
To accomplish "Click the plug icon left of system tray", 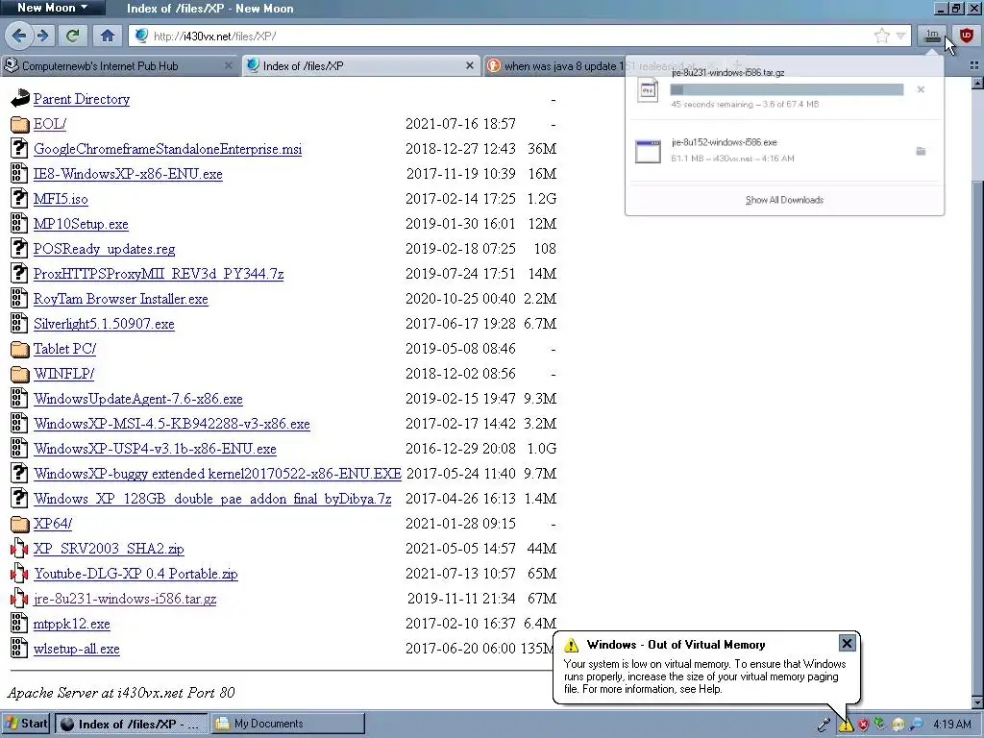I will (824, 725).
